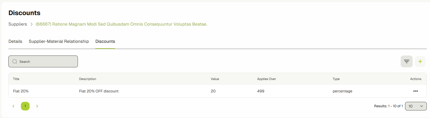This screenshot has width=430, height=118.
Task: Expand the results per page dropdown
Action: pos(416,106)
